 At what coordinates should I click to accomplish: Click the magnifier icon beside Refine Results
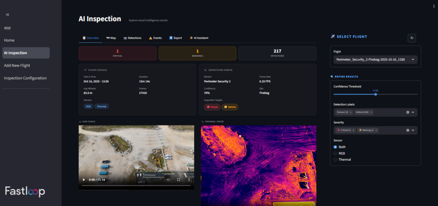(332, 77)
